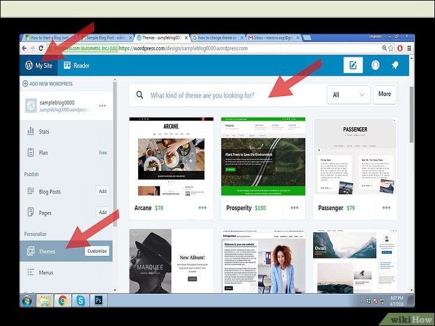Open File Explorer from the taskbar
435x326 pixels.
45,301
